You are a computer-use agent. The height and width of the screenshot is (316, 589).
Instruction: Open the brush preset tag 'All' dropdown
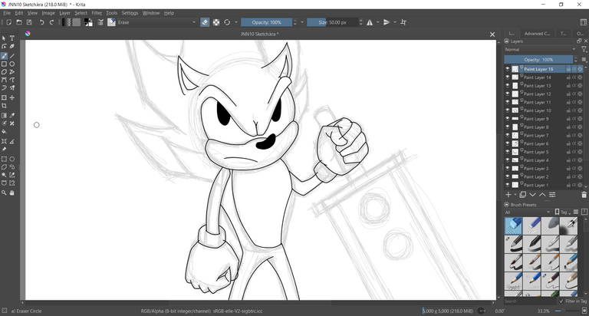coord(528,212)
